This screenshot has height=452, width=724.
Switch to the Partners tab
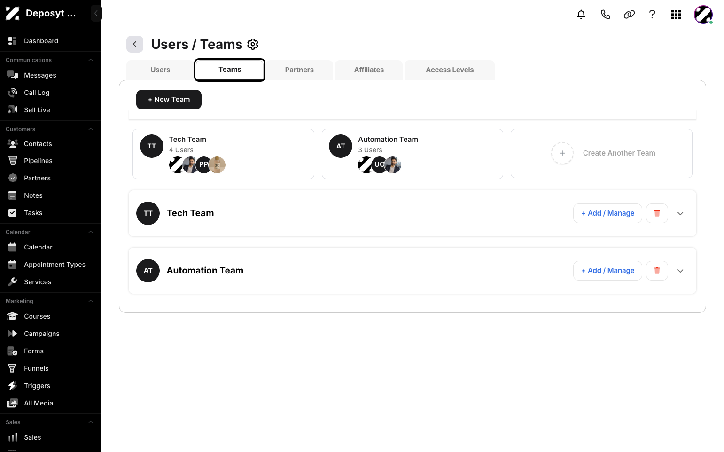[299, 70]
